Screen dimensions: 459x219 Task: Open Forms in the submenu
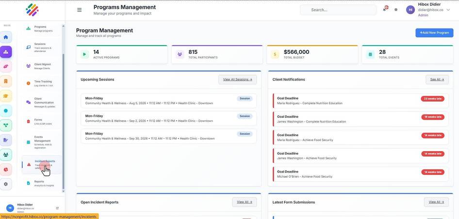(42, 122)
